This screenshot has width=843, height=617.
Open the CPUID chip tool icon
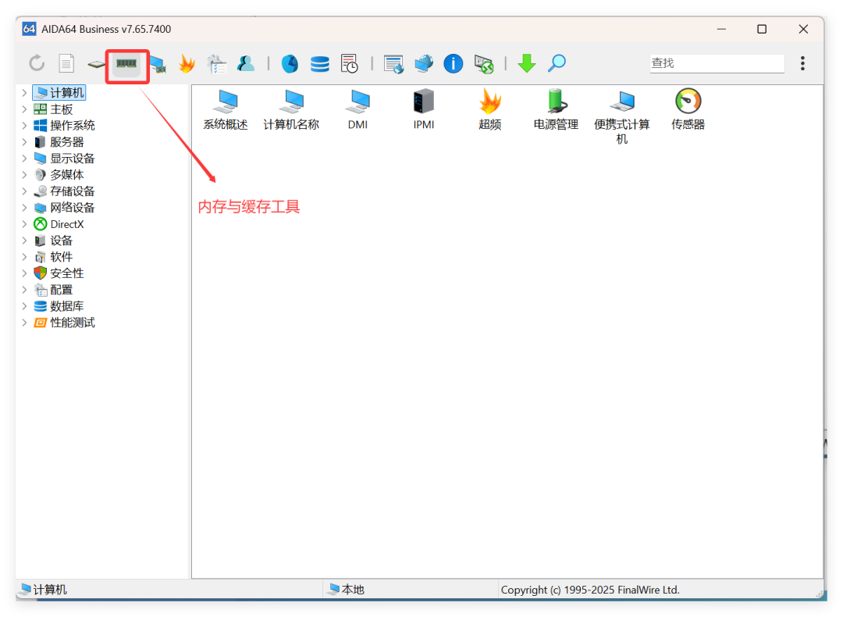click(96, 65)
